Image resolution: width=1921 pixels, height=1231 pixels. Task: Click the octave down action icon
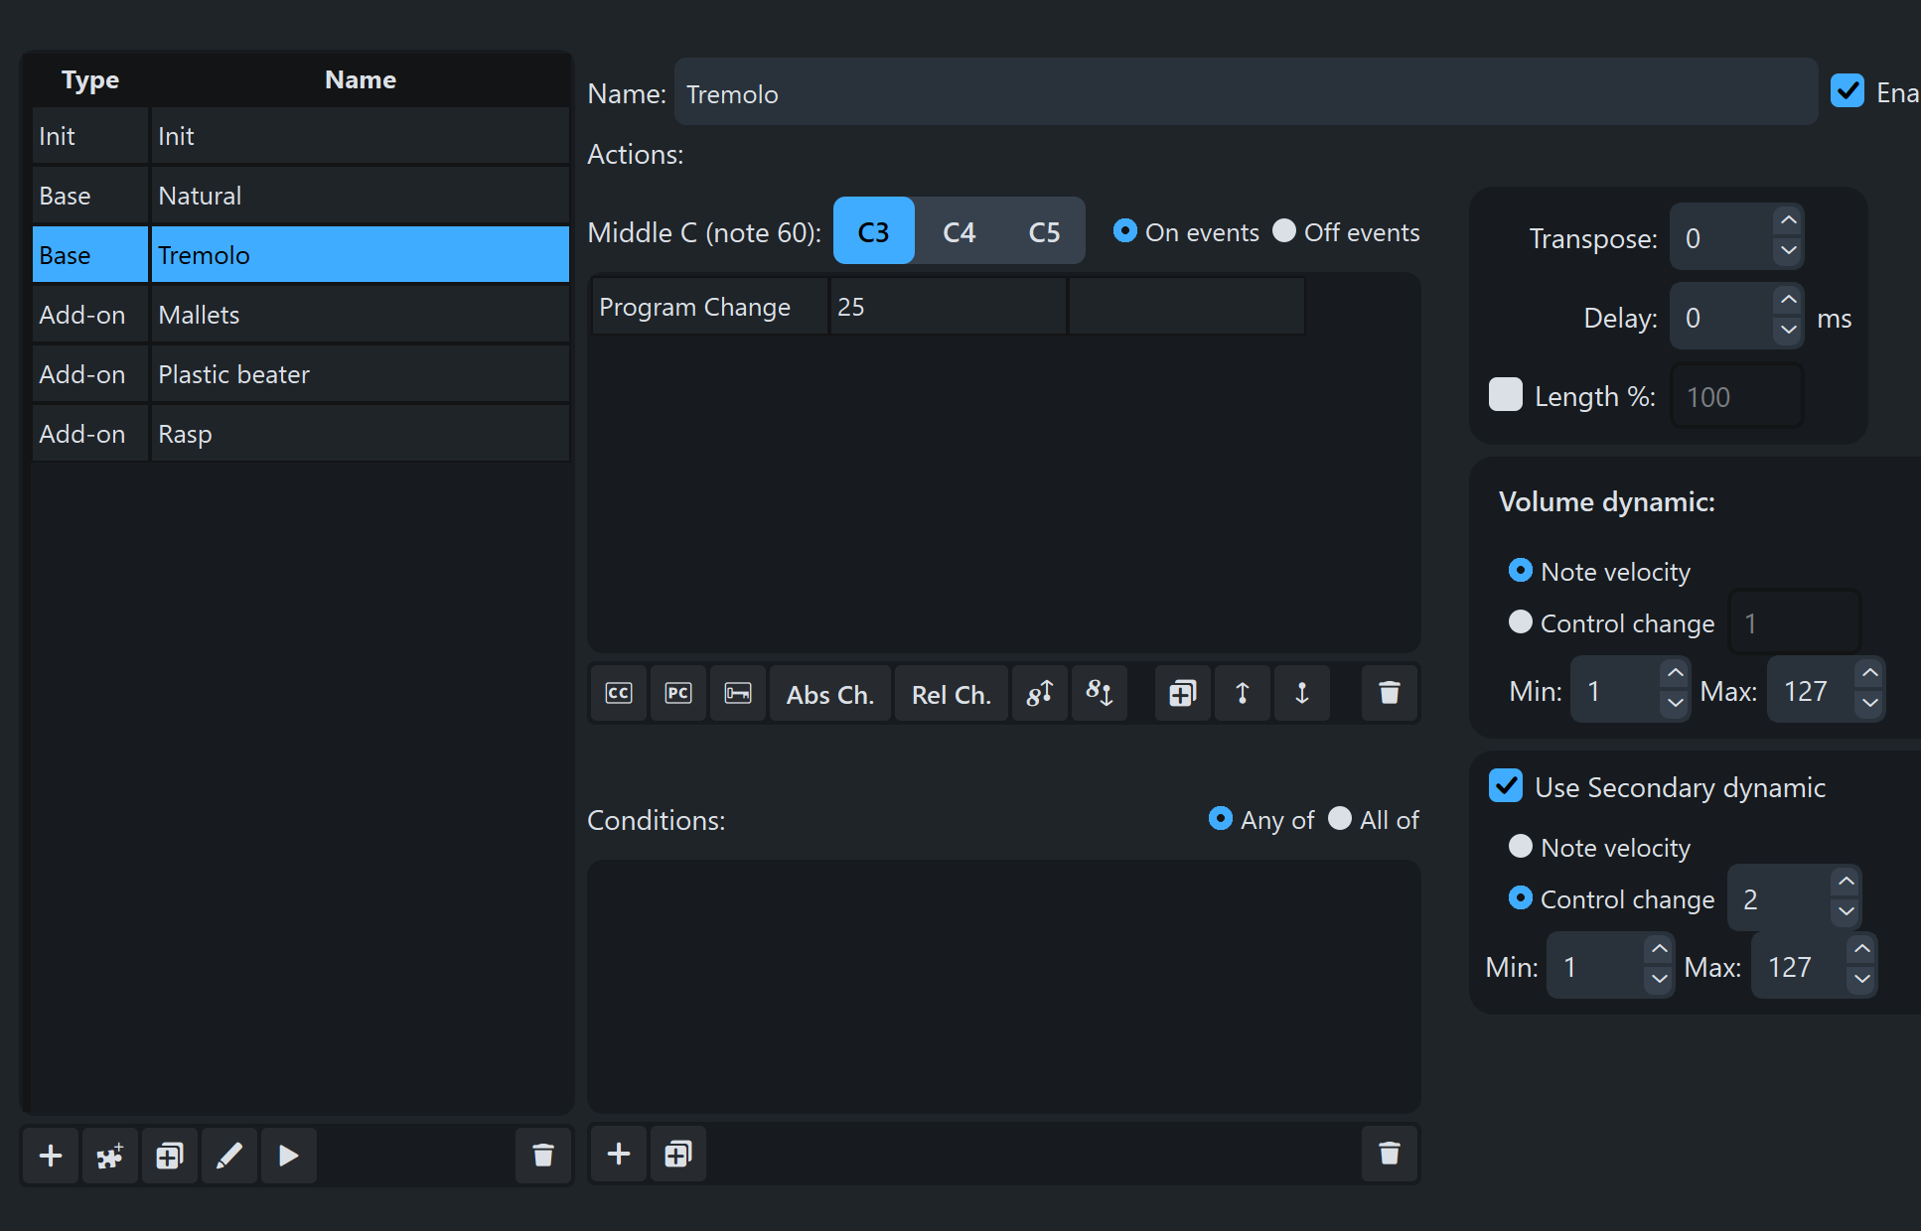click(1100, 693)
